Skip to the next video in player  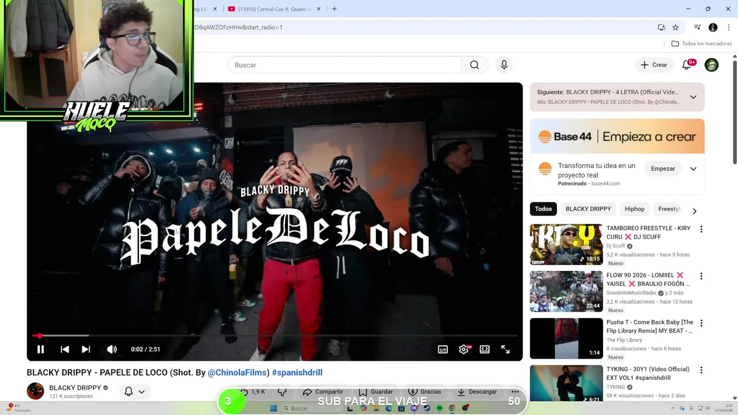[x=86, y=349]
